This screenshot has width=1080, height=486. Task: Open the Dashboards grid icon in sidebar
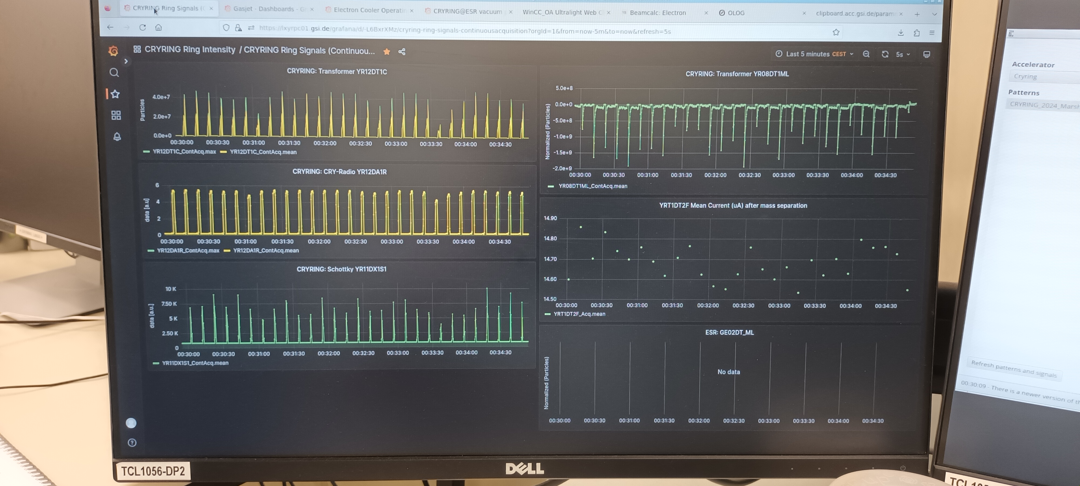click(116, 115)
